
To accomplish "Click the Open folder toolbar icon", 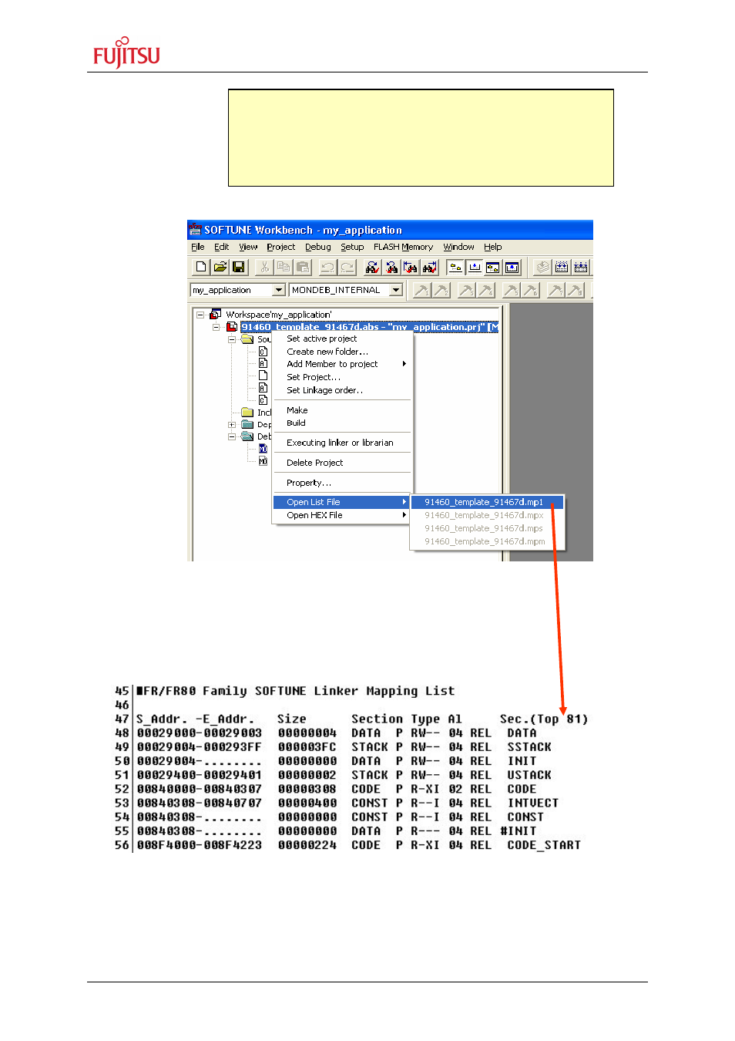I will click(220, 267).
